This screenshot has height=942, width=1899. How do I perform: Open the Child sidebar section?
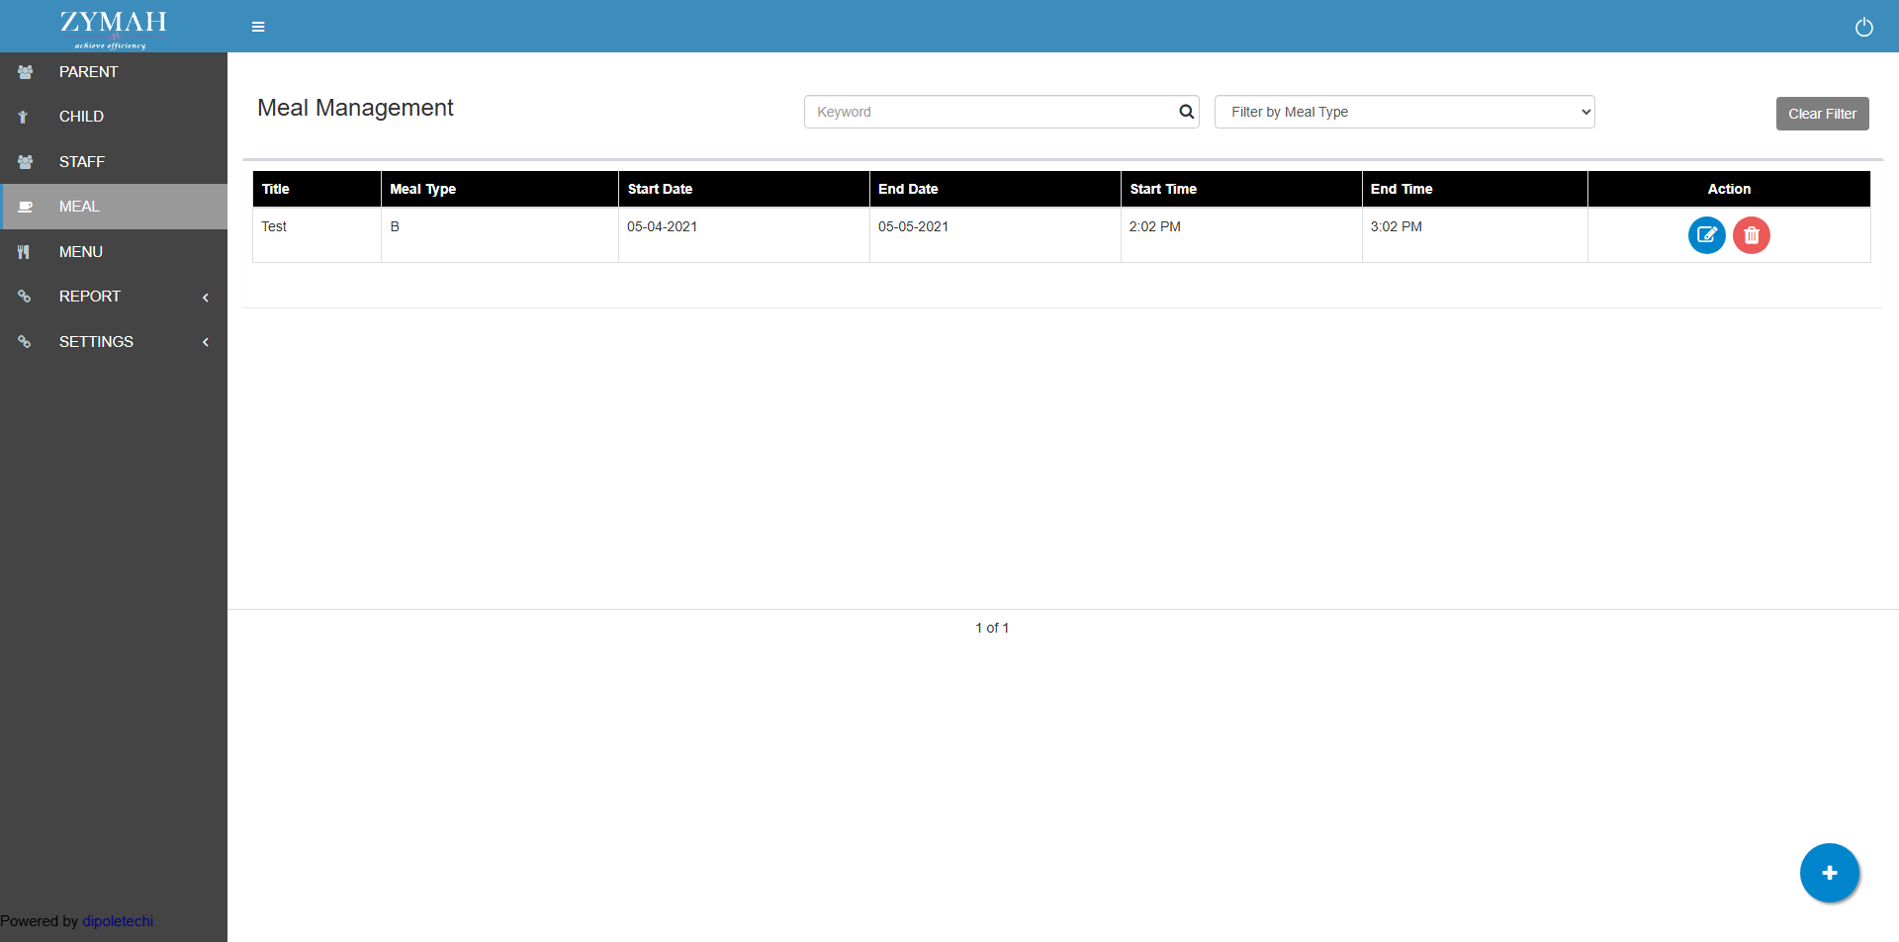[81, 117]
